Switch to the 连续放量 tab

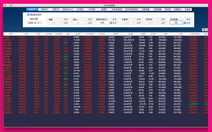pos(146,10)
